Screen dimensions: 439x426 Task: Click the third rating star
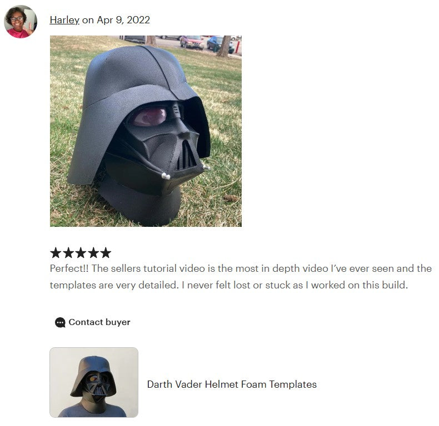(x=81, y=253)
